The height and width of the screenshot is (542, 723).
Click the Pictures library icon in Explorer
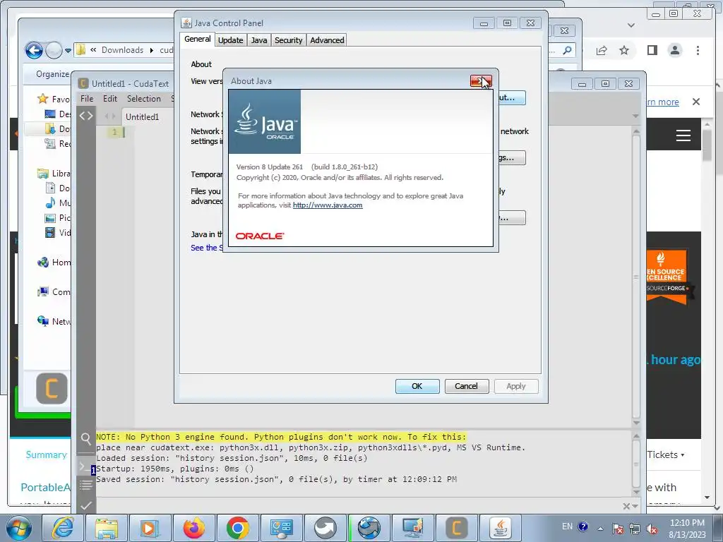point(50,218)
